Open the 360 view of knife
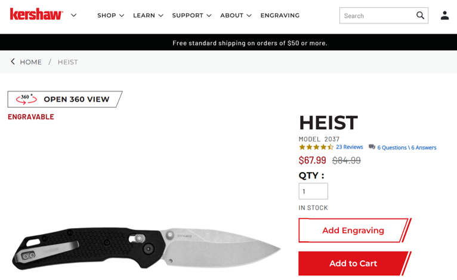Image resolution: width=457 pixels, height=280 pixels. (64, 99)
